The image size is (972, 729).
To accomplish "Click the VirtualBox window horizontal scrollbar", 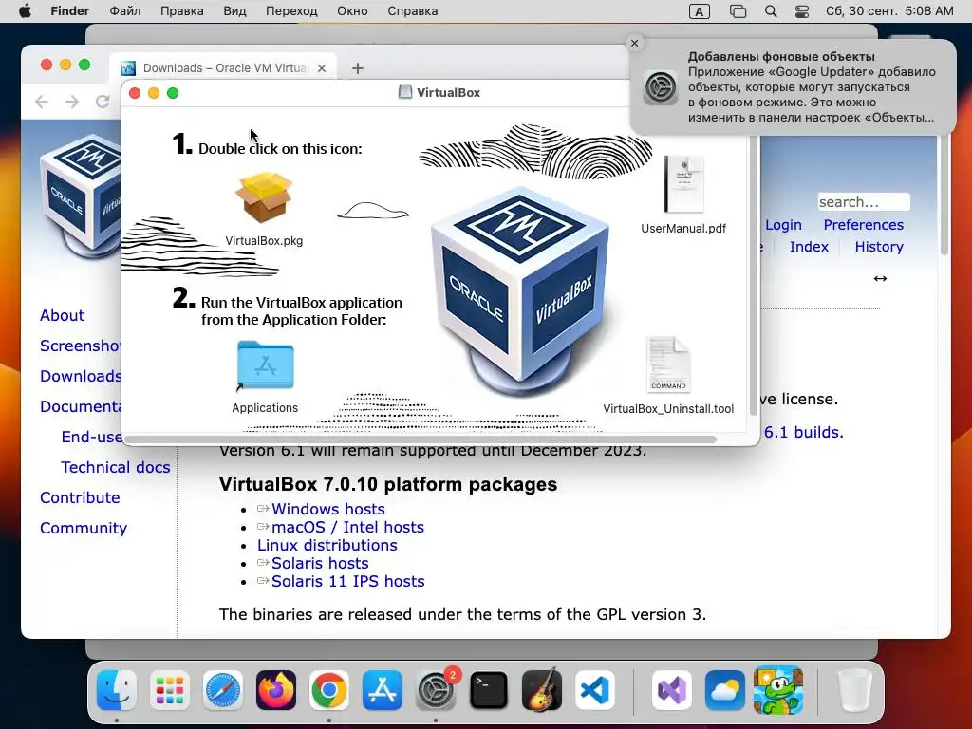I will pos(421,439).
